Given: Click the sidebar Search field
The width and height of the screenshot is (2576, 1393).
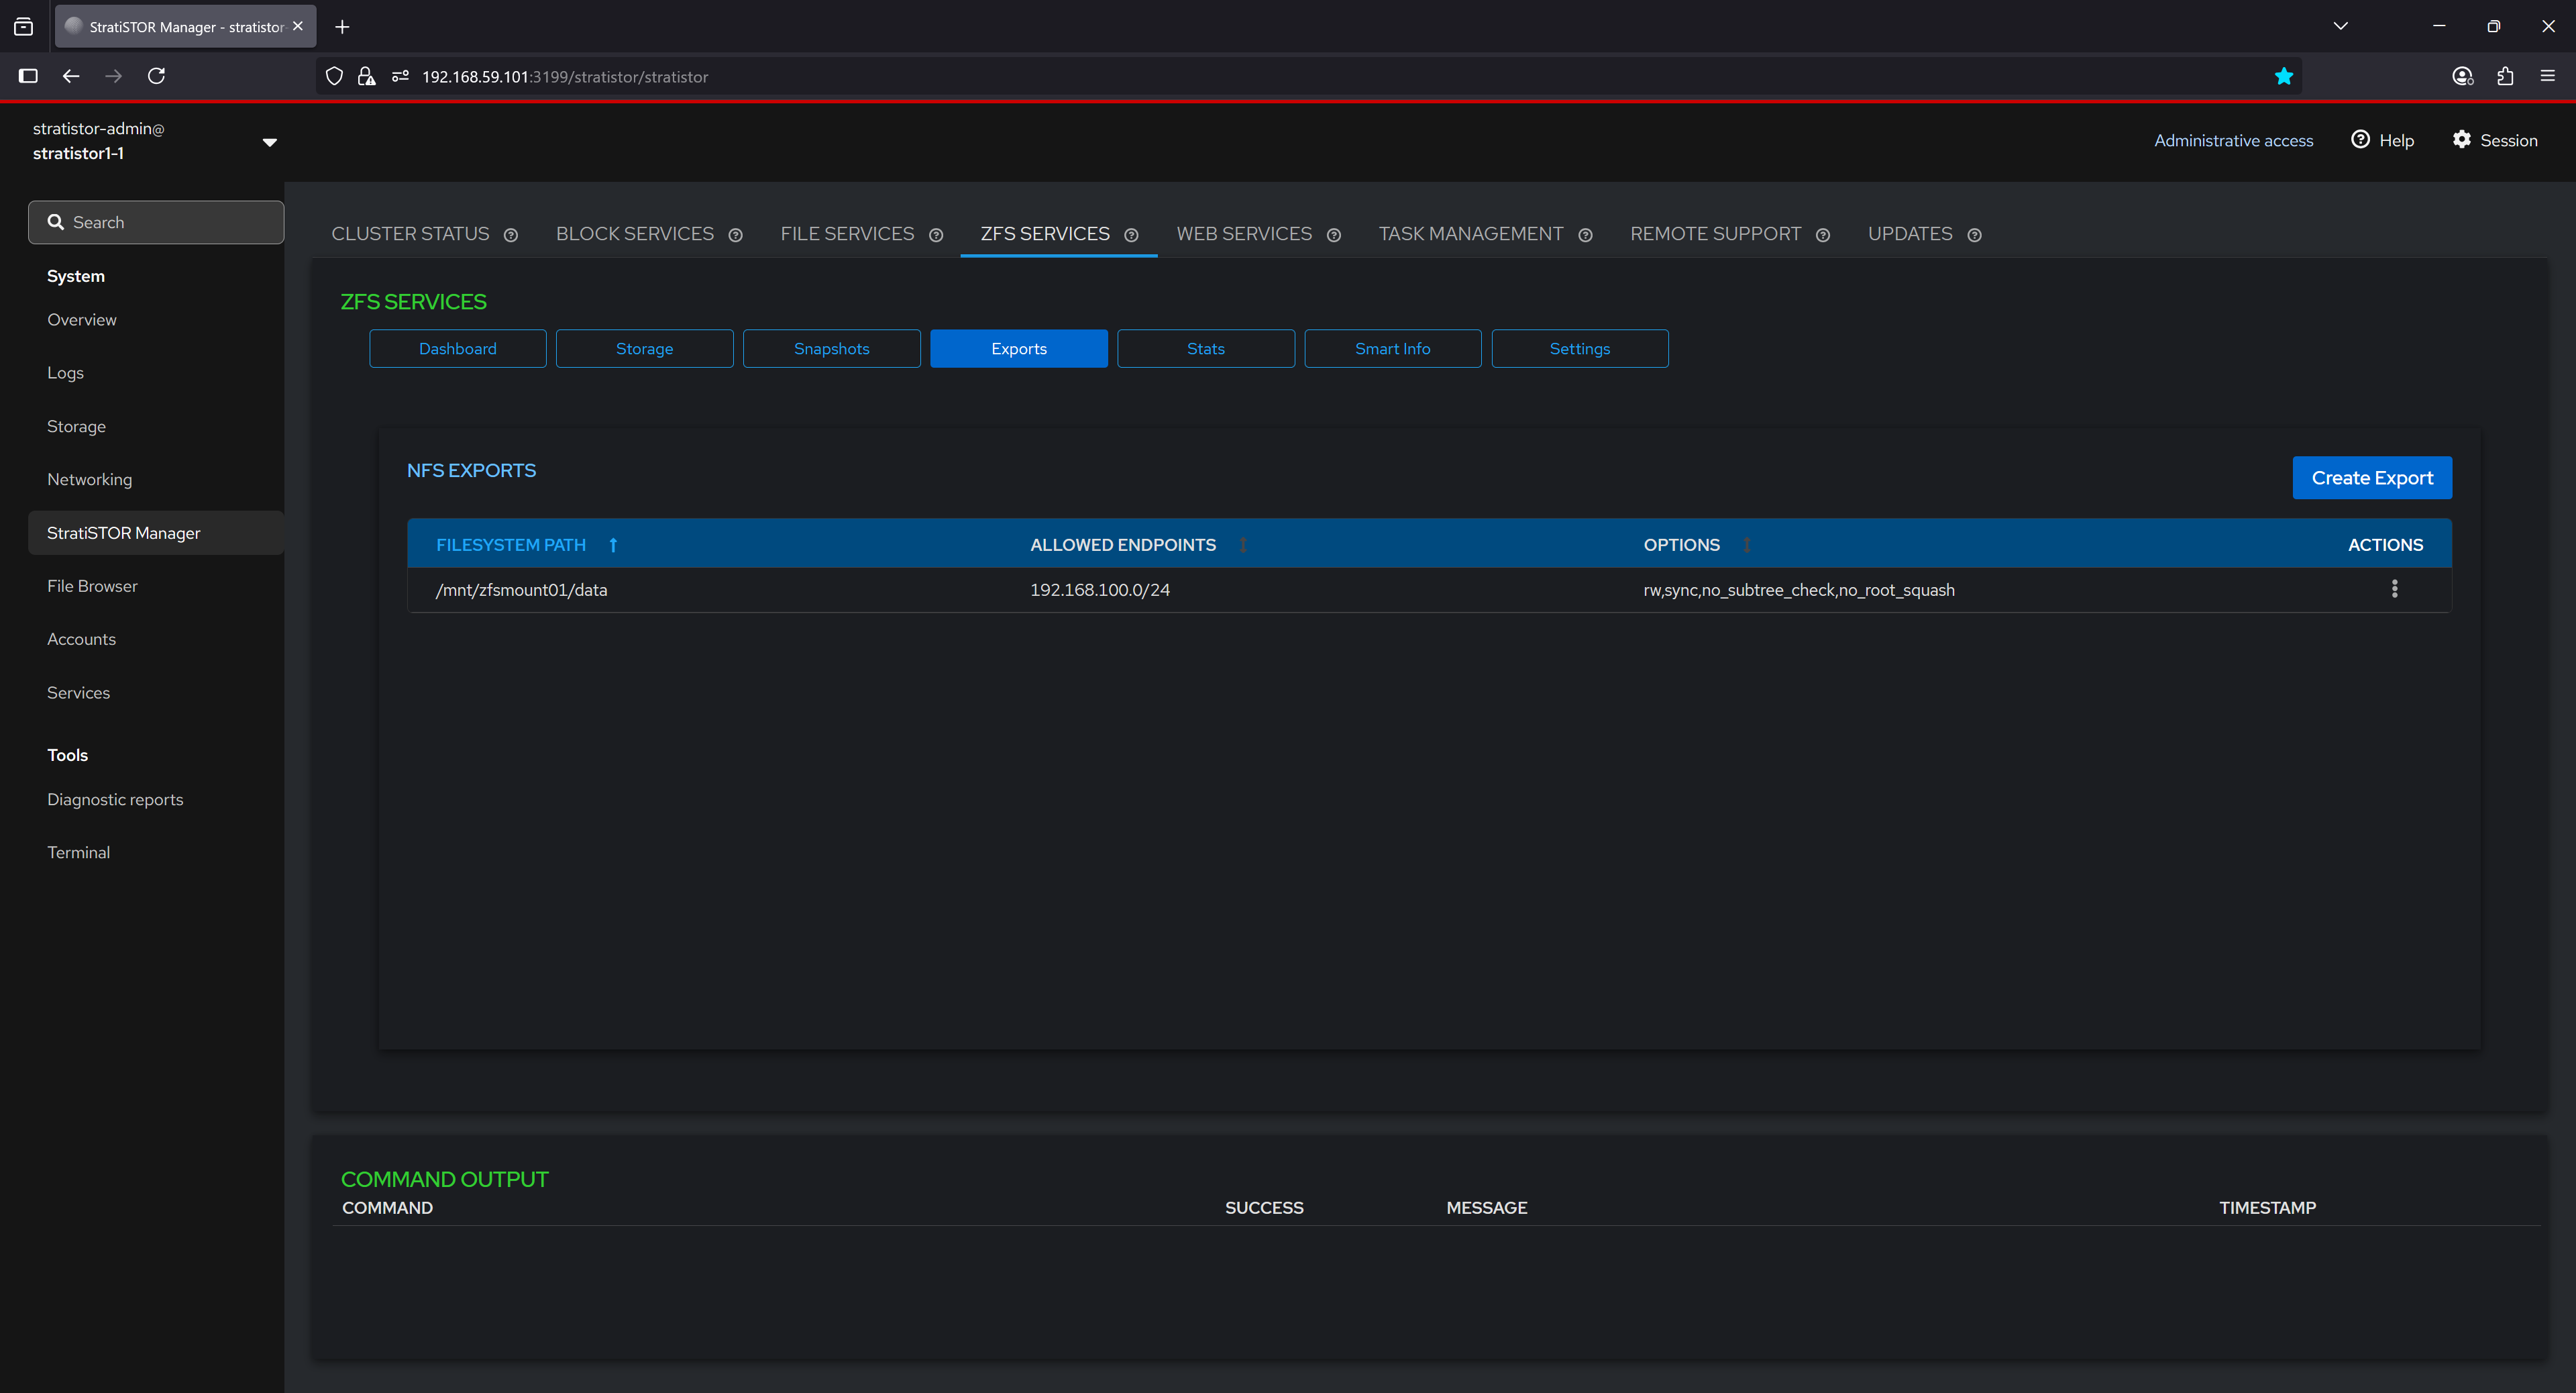Looking at the screenshot, I should point(157,222).
